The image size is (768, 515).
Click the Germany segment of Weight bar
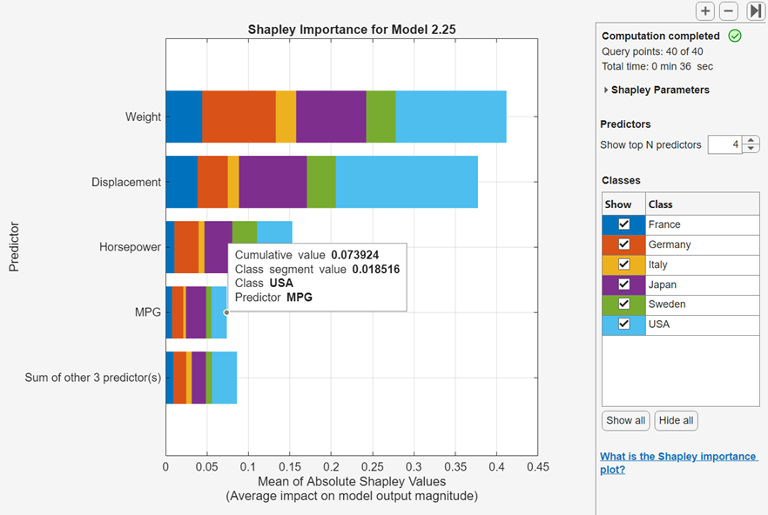tap(239, 117)
